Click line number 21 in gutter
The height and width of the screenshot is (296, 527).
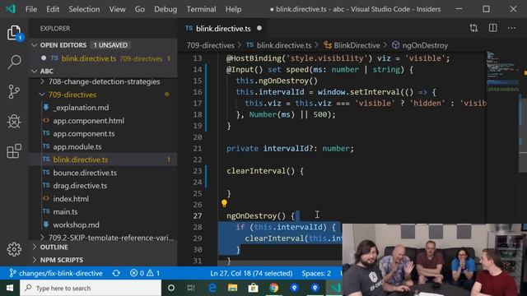click(198, 148)
